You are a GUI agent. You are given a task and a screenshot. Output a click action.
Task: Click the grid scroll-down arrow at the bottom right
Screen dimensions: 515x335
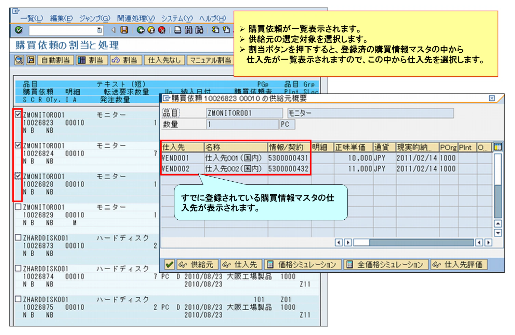pos(498,233)
